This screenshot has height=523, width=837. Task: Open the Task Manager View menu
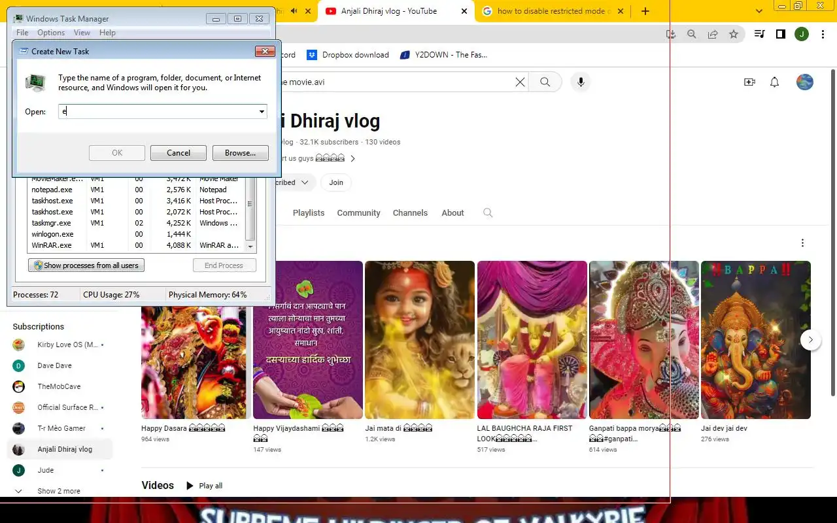coord(82,33)
